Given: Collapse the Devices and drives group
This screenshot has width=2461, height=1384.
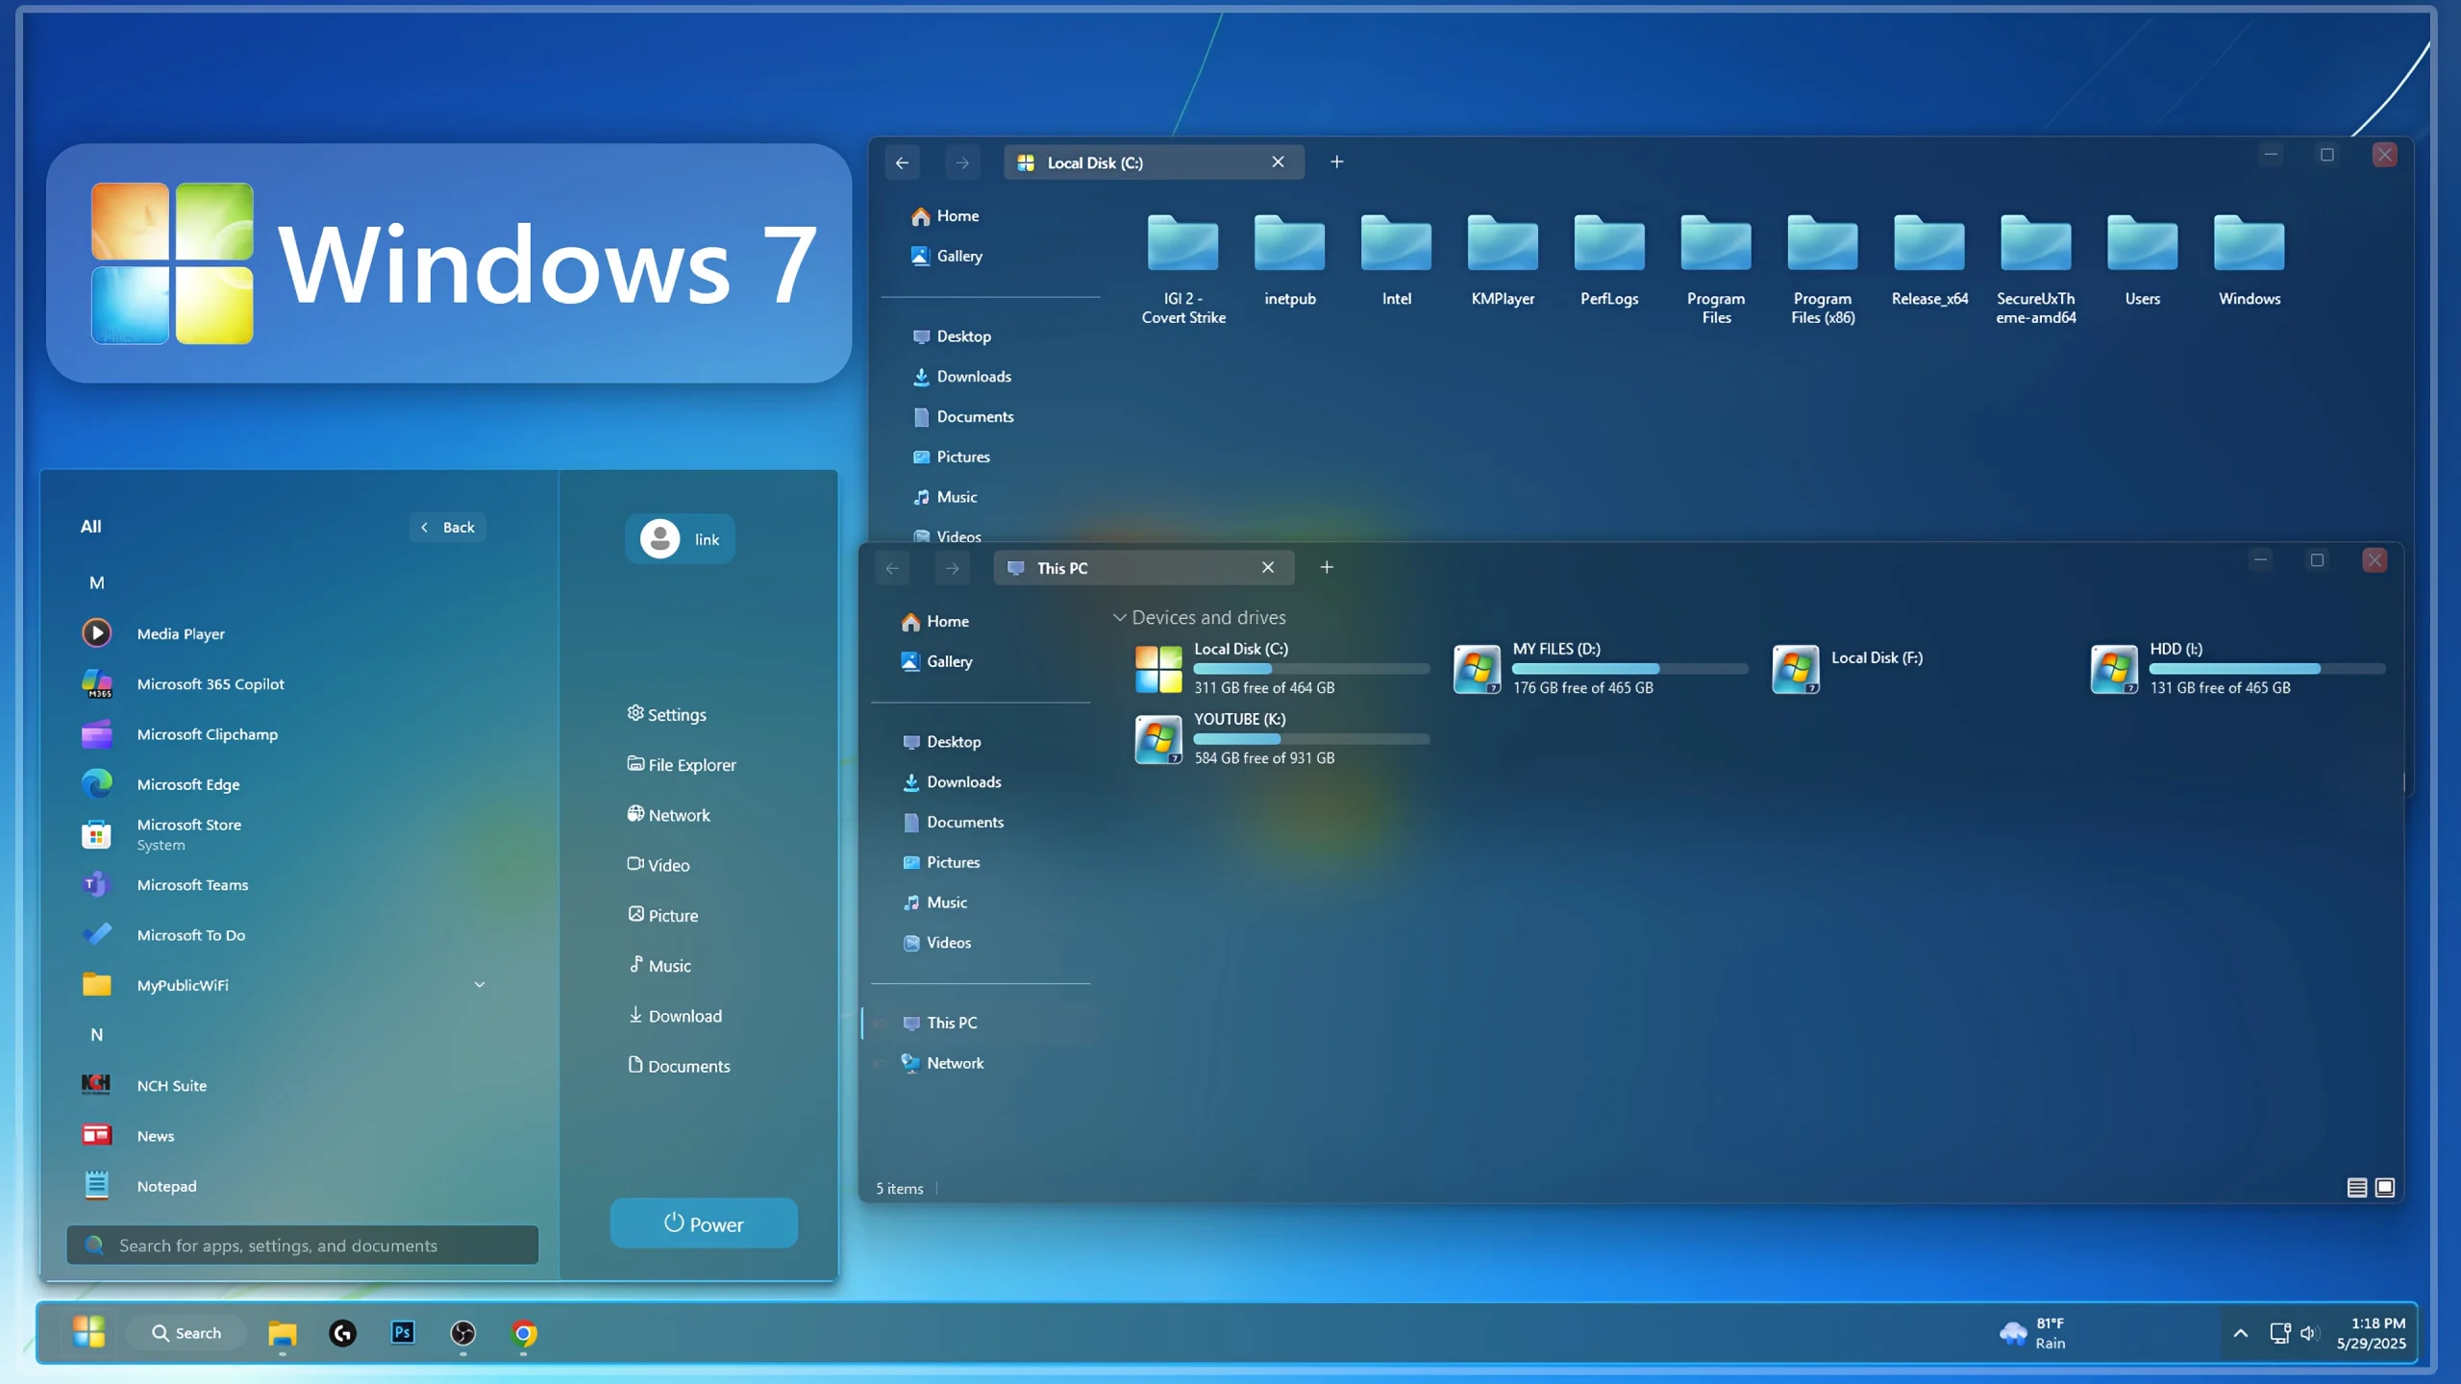Looking at the screenshot, I should pyautogui.click(x=1119, y=617).
